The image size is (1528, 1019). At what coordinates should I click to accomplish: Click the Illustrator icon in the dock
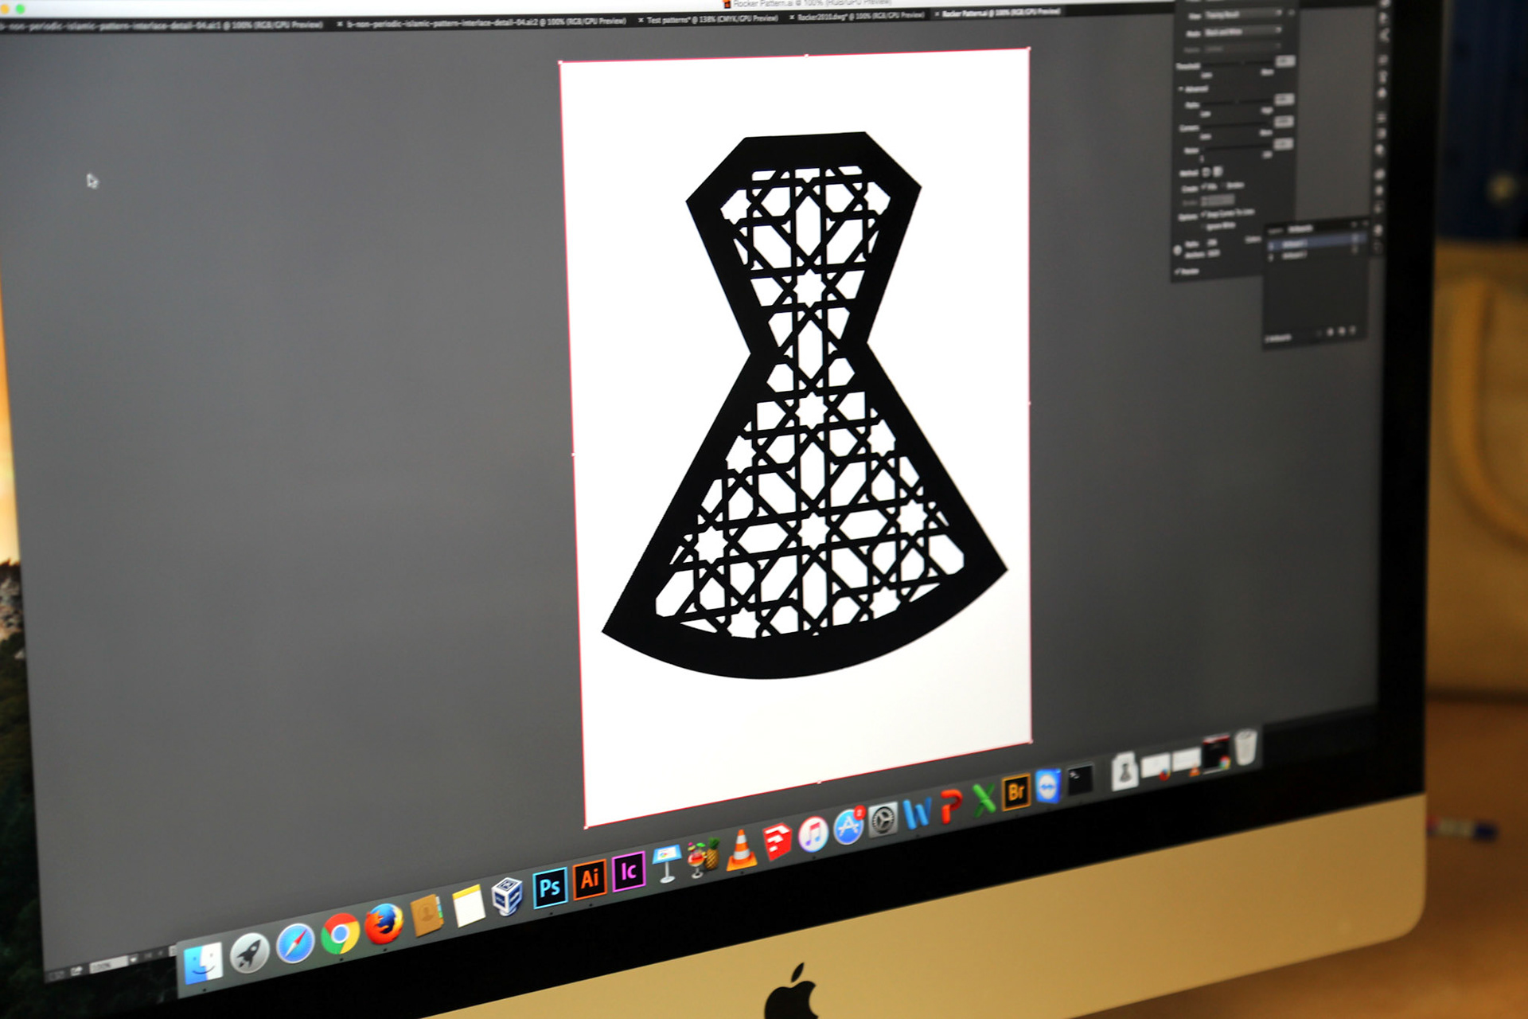pos(590,879)
